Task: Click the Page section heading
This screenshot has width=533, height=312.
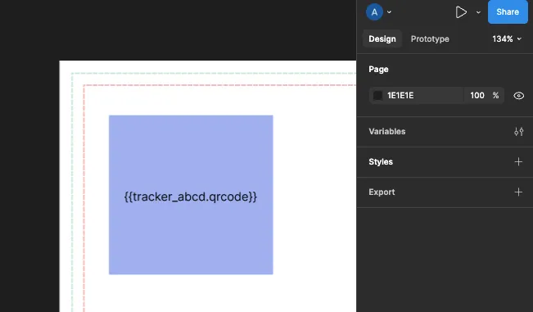Action: point(378,70)
